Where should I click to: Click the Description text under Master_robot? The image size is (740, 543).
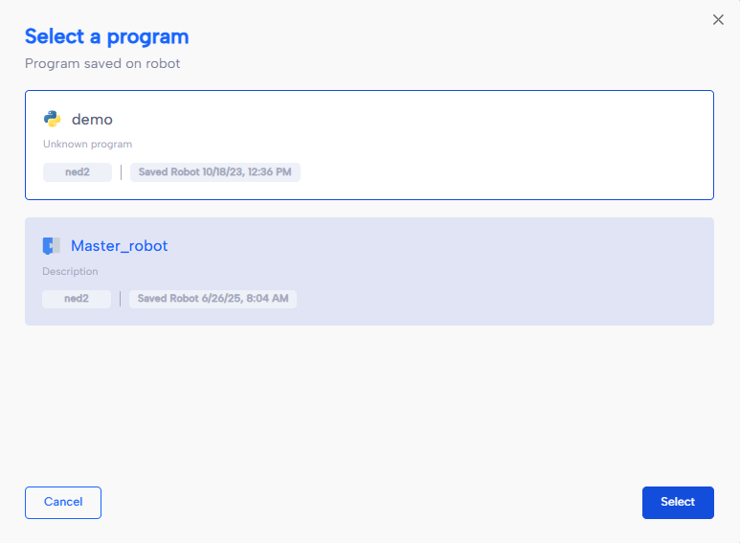[70, 272]
